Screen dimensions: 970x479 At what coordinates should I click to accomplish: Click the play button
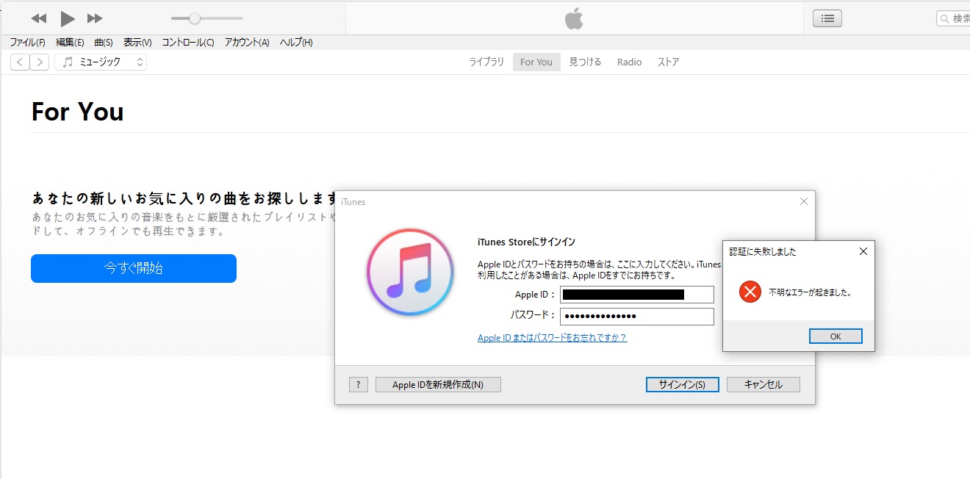[x=68, y=18]
